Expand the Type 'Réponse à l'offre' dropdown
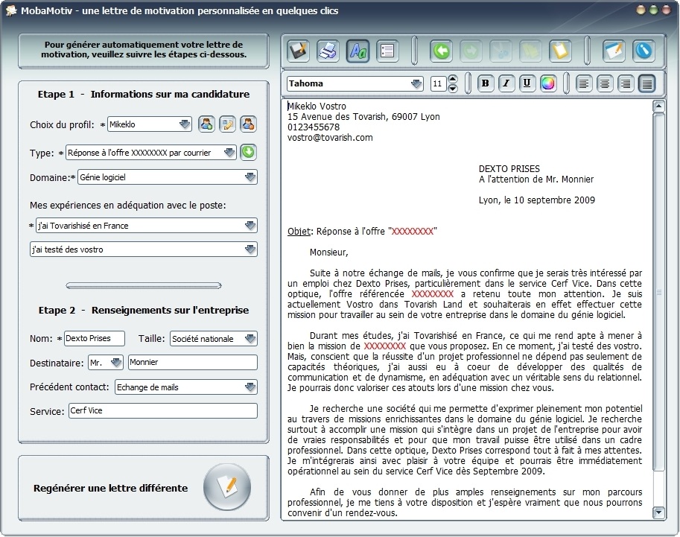The height and width of the screenshot is (537, 680). (151, 153)
